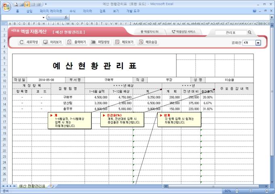Click the 새로작성 button
The height and width of the screenshot is (194, 275).
[29, 42]
